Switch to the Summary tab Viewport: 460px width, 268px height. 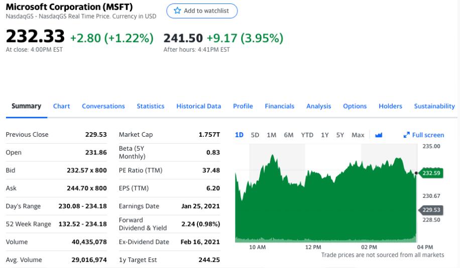tap(27, 106)
